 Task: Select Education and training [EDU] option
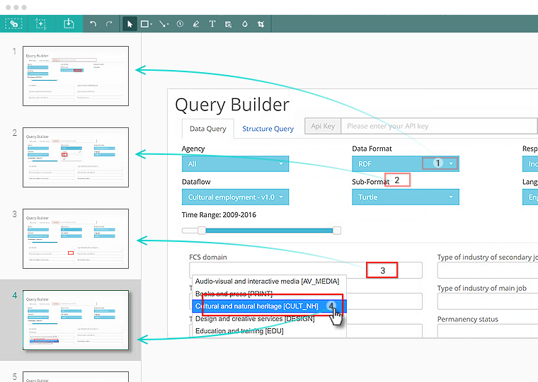239,331
